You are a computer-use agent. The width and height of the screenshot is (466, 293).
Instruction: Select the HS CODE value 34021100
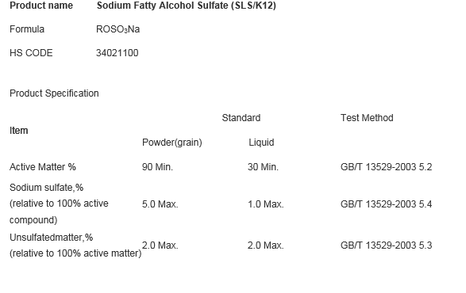pyautogui.click(x=117, y=53)
